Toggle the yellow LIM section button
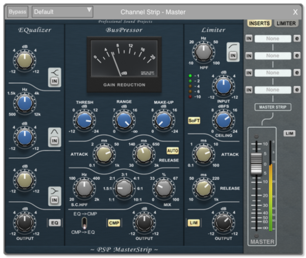 click(194, 223)
